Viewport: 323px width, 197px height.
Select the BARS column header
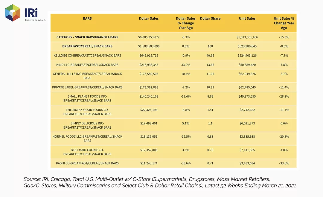(87, 19)
